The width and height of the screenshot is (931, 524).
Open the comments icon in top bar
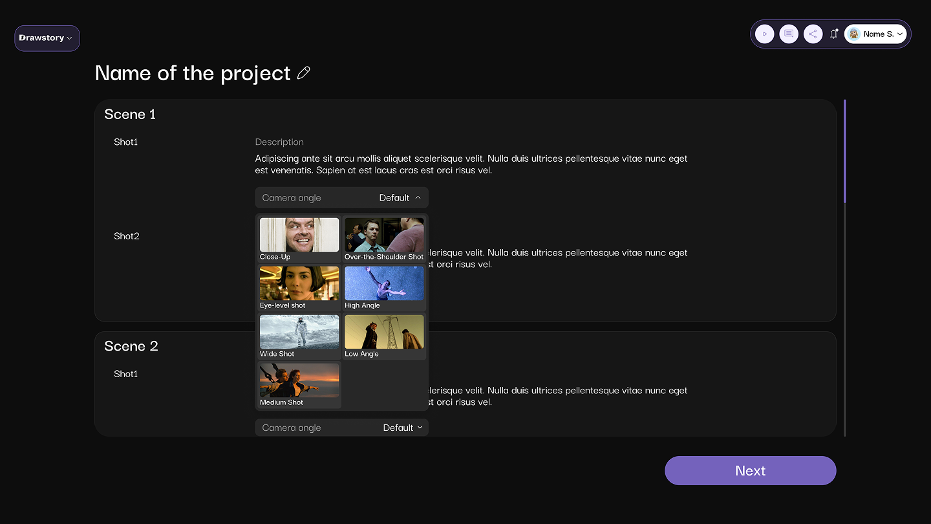[x=789, y=34]
